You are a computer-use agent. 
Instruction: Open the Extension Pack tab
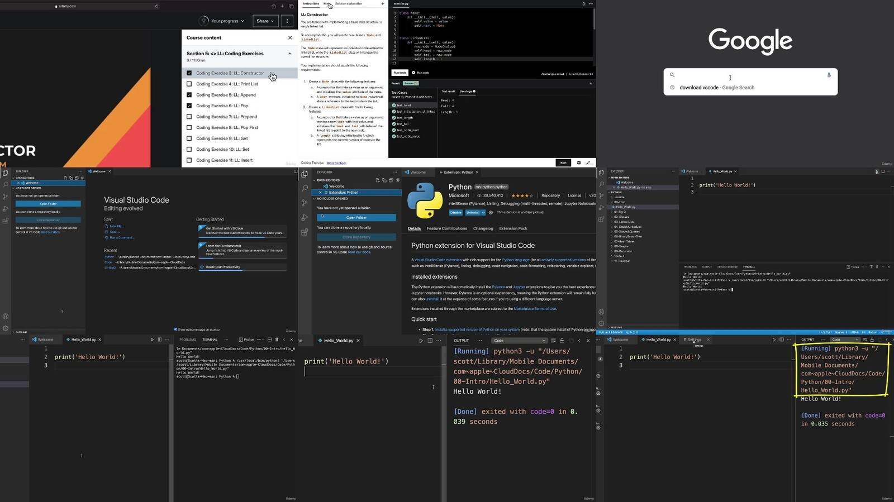coord(513,228)
